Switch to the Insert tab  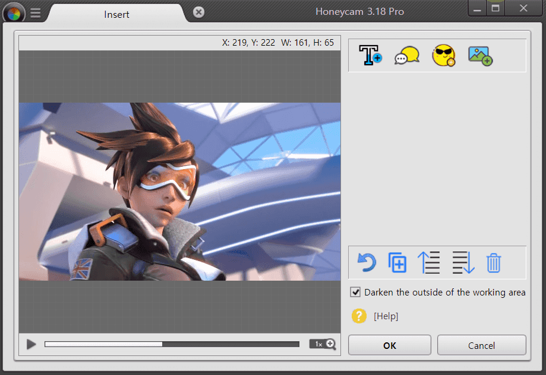pyautogui.click(x=116, y=14)
